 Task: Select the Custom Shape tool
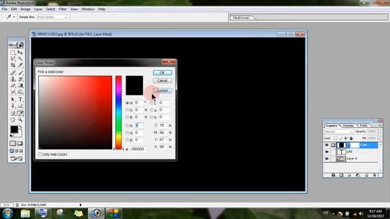(20, 106)
